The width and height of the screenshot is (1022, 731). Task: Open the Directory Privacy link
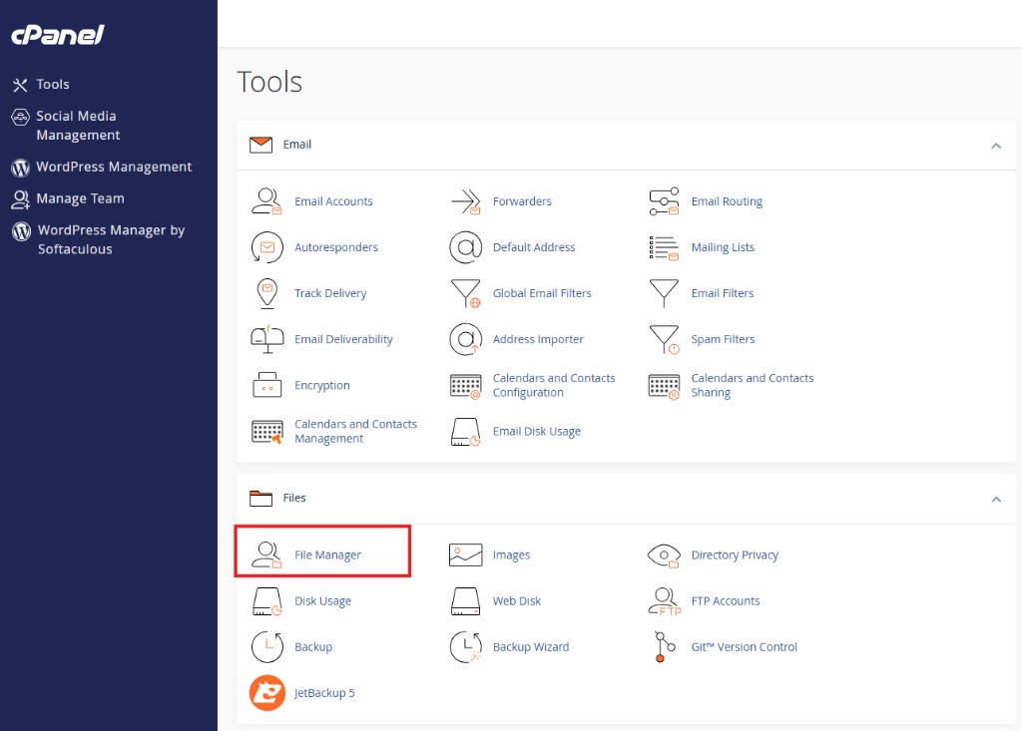click(735, 555)
